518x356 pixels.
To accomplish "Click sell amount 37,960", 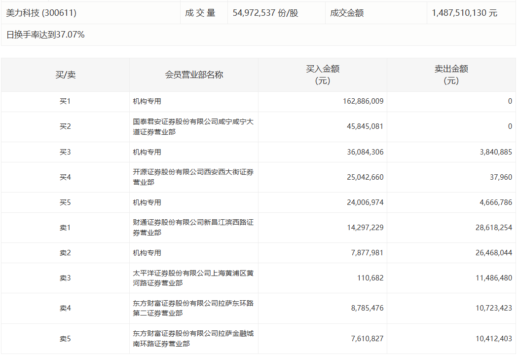I will pos(501,177).
